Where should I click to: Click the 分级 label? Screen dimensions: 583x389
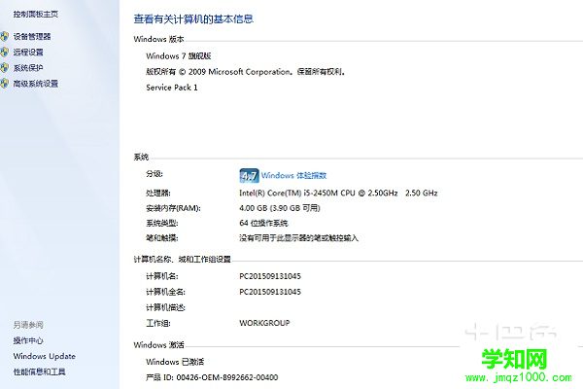click(154, 174)
